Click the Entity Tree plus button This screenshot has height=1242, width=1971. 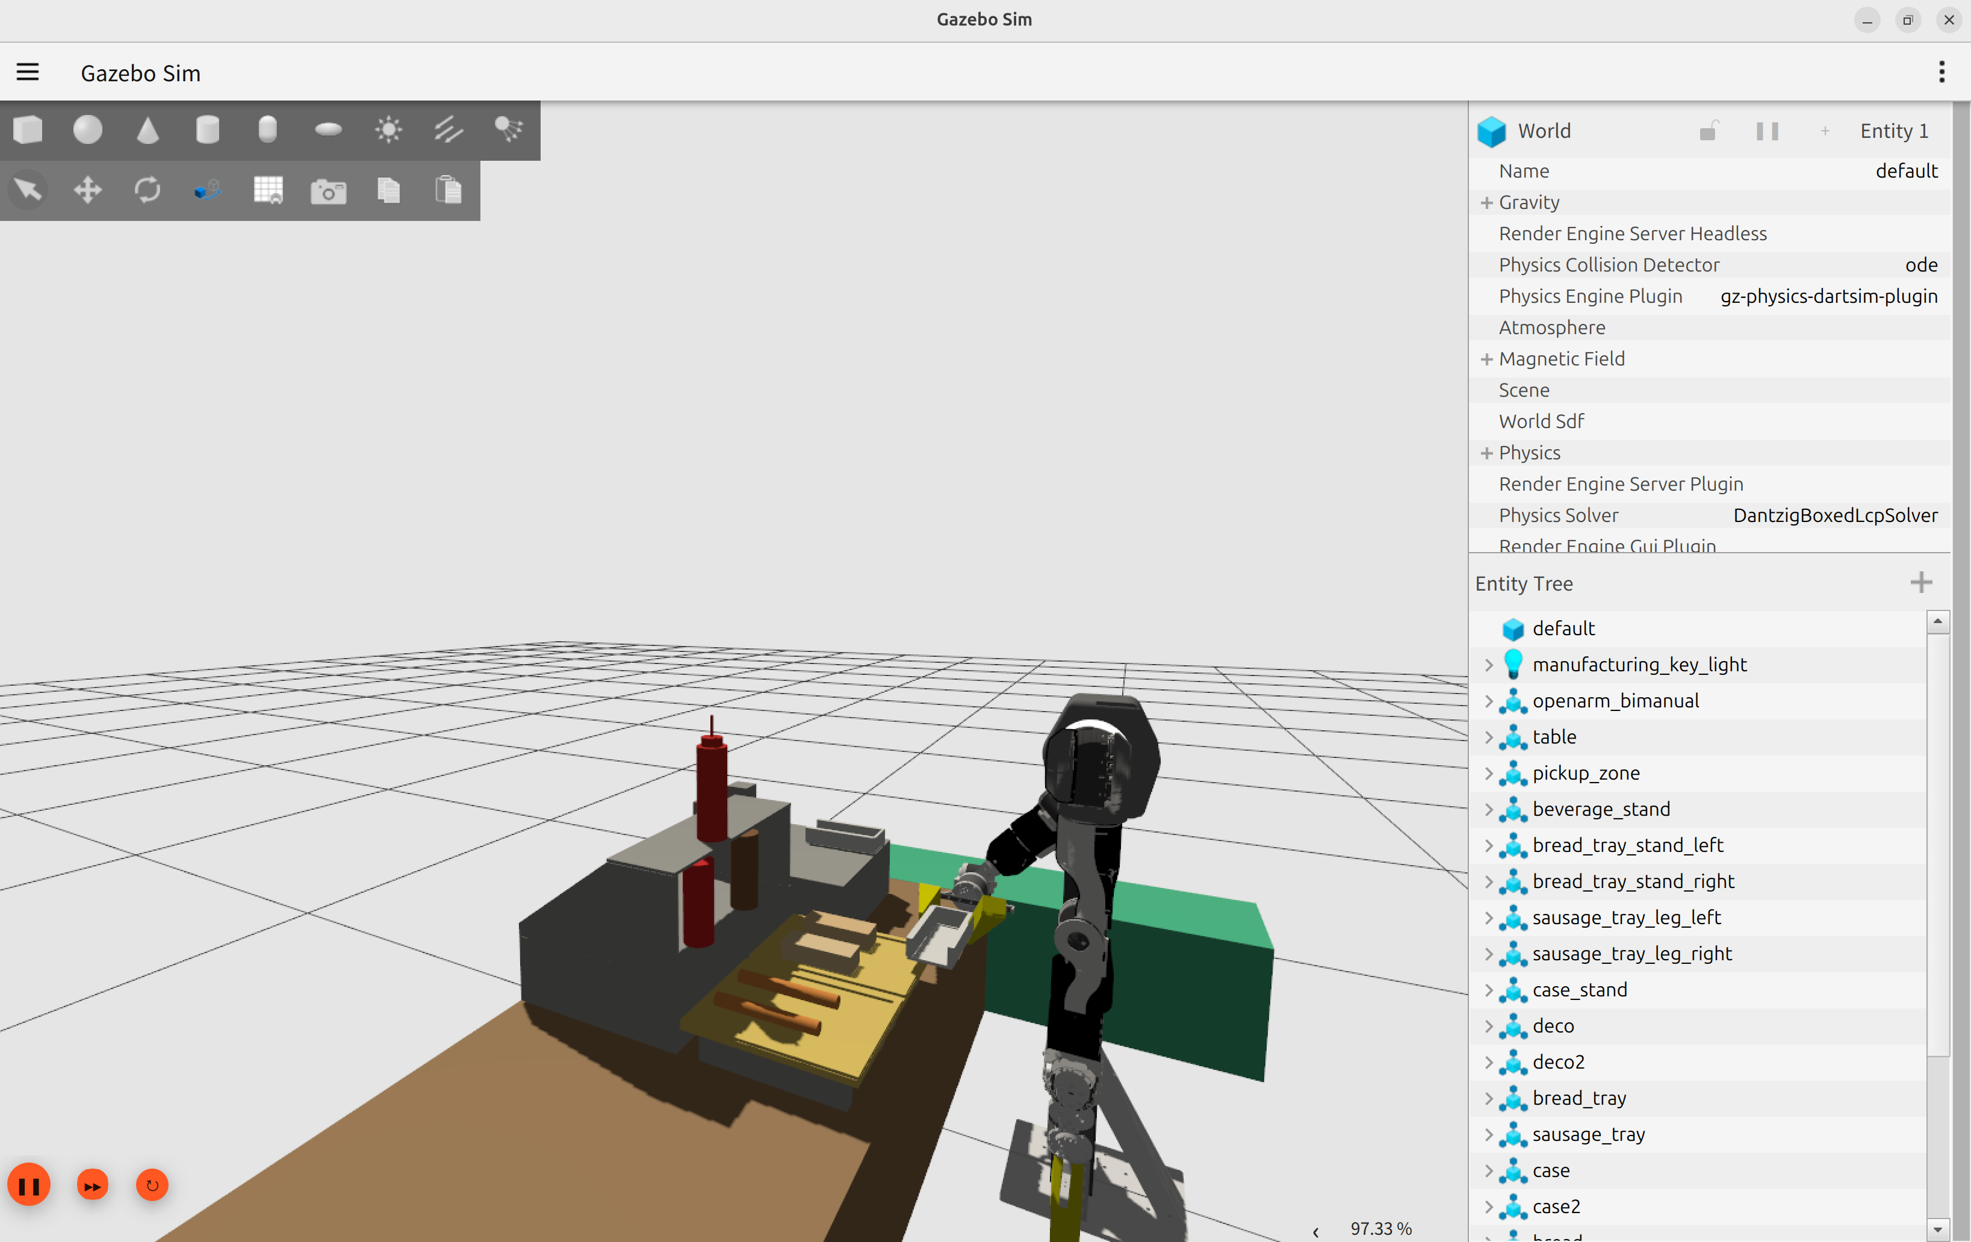coord(1921,583)
